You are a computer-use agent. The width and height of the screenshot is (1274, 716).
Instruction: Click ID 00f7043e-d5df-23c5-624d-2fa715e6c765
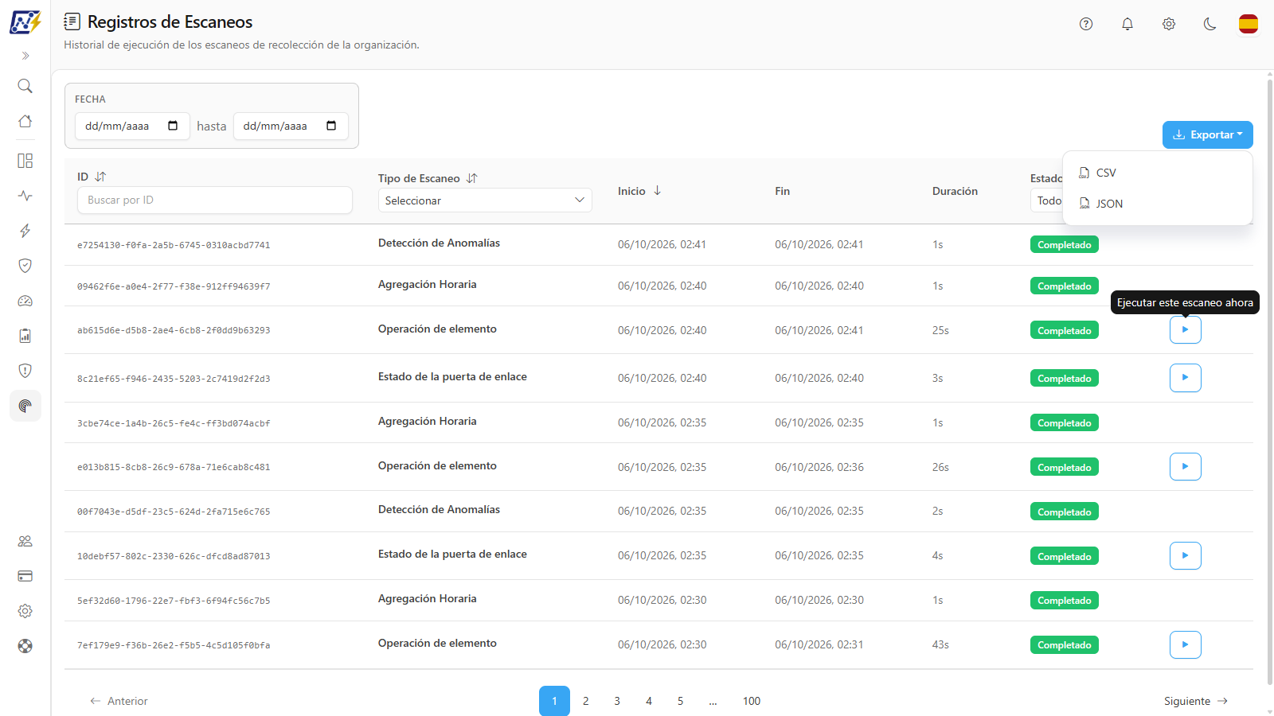click(174, 512)
